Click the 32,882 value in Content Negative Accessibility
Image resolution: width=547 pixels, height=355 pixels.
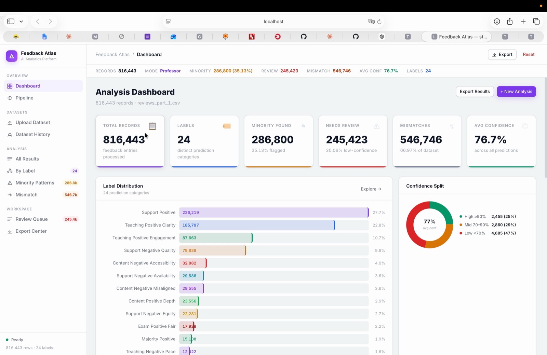(x=189, y=263)
